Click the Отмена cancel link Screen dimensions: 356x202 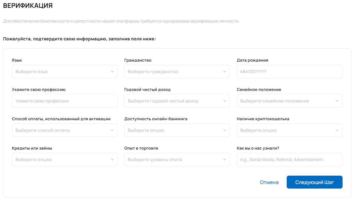(x=269, y=182)
